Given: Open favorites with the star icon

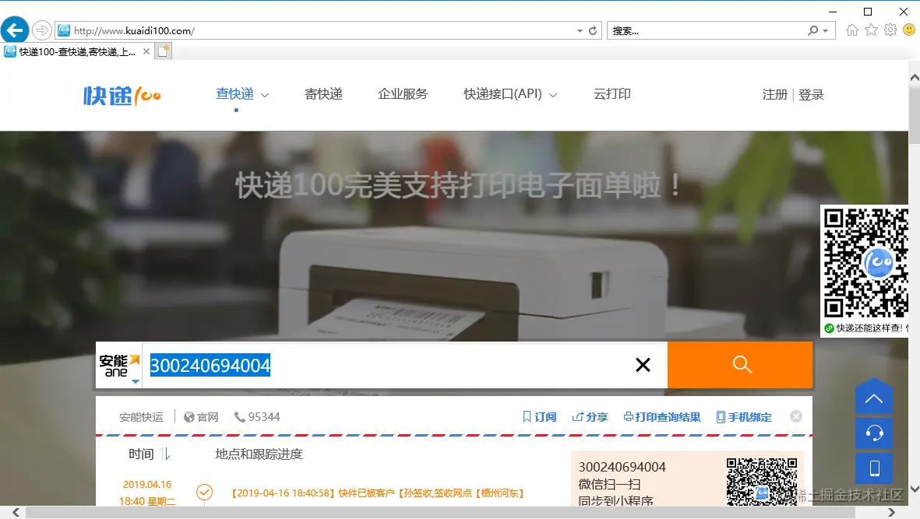Looking at the screenshot, I should (x=871, y=30).
